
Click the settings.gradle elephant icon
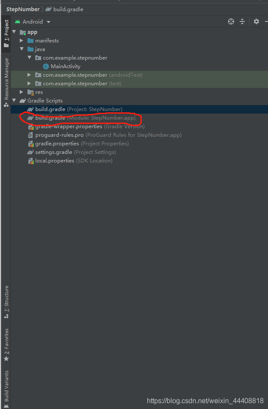pyautogui.click(x=30, y=152)
